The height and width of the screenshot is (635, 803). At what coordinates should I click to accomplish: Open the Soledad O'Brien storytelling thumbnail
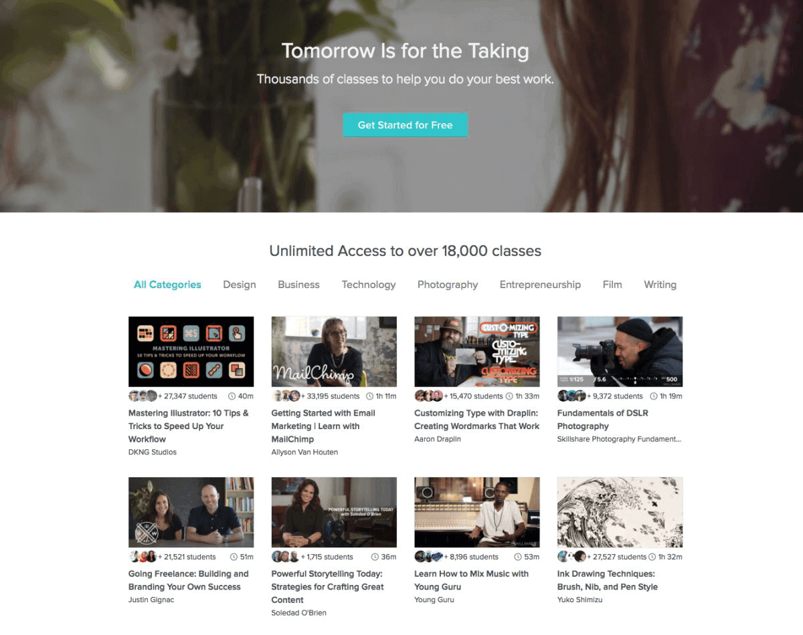tap(334, 512)
